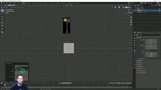Image resolution: width=161 pixels, height=90 pixels.
Task: Select the Select Box tool
Action: coord(2,10)
